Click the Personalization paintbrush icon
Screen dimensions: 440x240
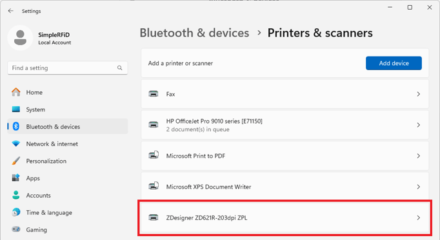coord(16,161)
